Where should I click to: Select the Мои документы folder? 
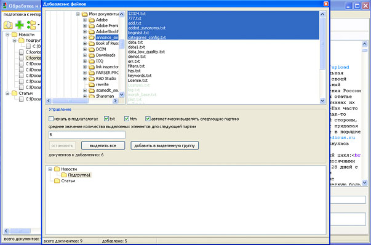[103, 14]
